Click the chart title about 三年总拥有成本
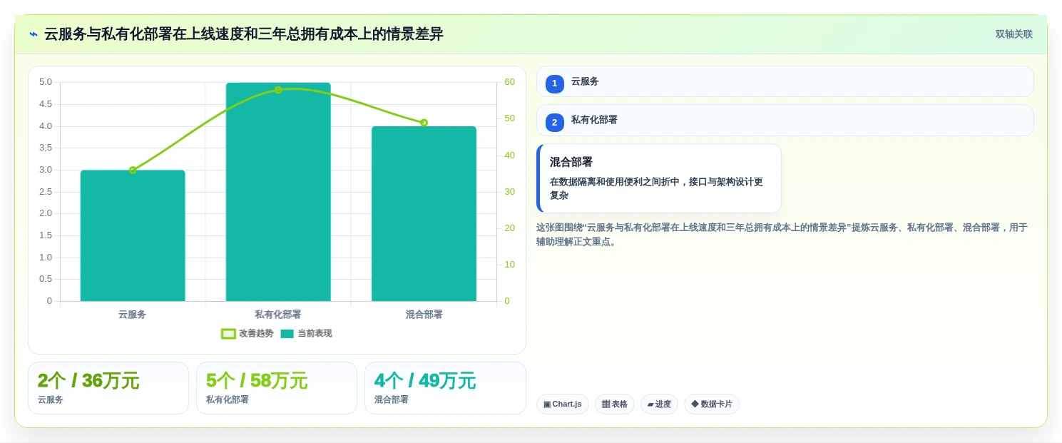Viewport: 1062px width, 443px height. [x=244, y=34]
